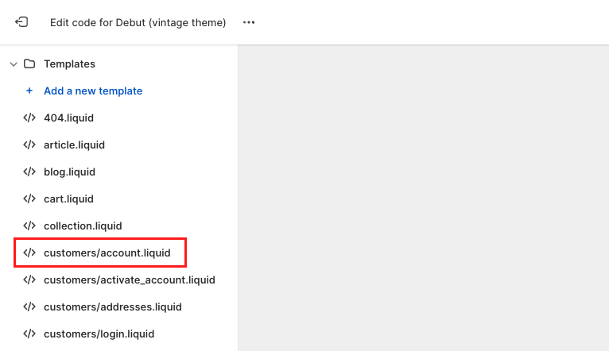The width and height of the screenshot is (609, 351).
Task: Click the code icon beside customers/addresses.liquid
Action: (x=29, y=307)
